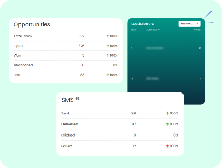Click the Clicked SMS row label
The height and width of the screenshot is (168, 222).
click(68, 135)
